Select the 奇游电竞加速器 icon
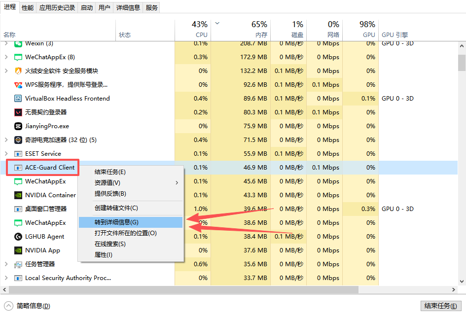The image size is (466, 318). click(x=19, y=140)
